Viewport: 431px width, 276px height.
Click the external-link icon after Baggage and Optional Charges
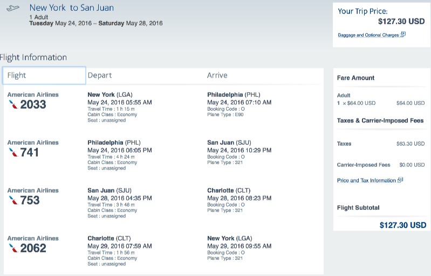403,34
